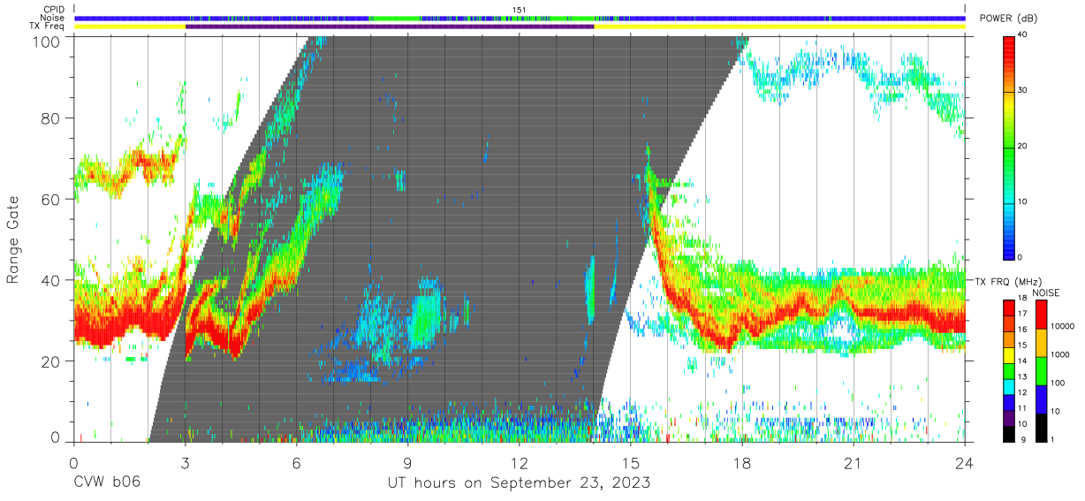Screen dimensions: 1085x501
Task: Click the 12 tick on UT hours axis
Action: pyautogui.click(x=519, y=462)
